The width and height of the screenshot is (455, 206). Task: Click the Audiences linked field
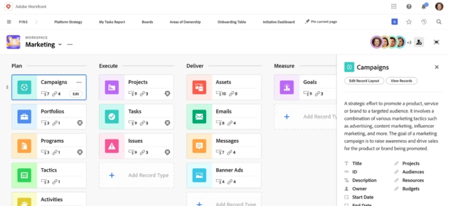pyautogui.click(x=409, y=172)
